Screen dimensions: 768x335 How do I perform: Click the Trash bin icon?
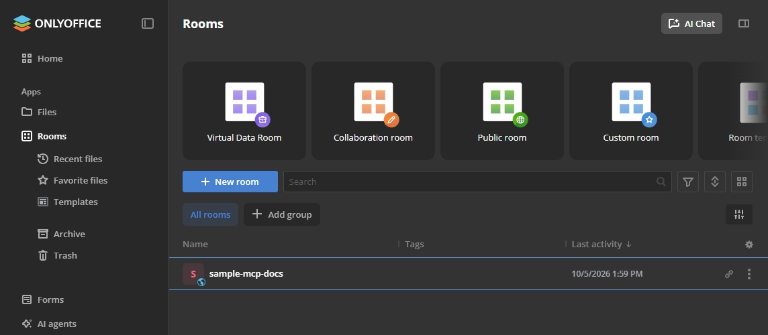point(43,255)
